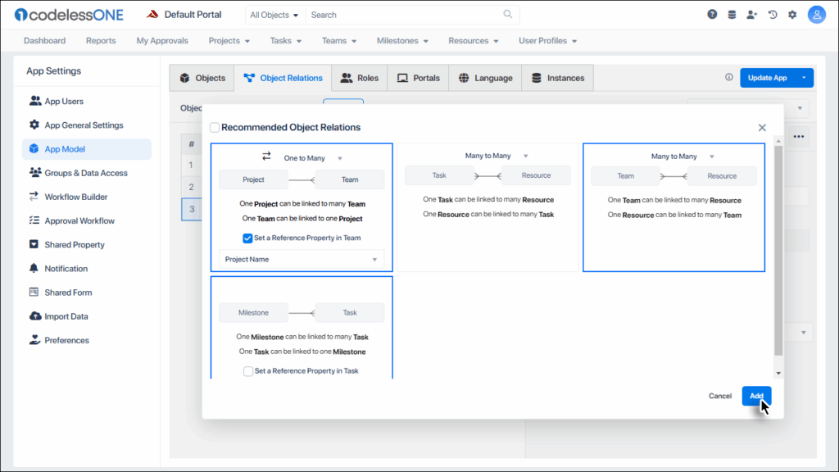Open the history clock icon
839x472 pixels.
click(772, 15)
